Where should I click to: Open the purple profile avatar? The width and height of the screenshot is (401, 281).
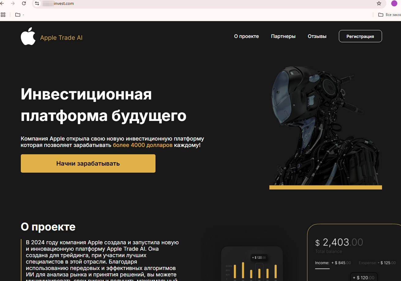394,4
